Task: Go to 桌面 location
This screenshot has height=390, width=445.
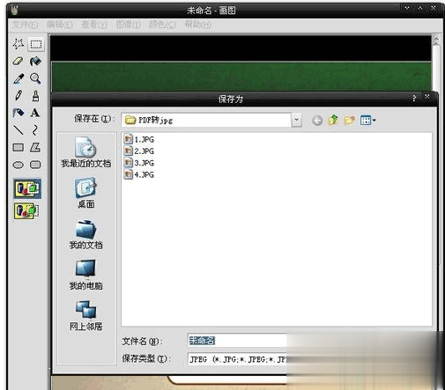Action: click(85, 193)
